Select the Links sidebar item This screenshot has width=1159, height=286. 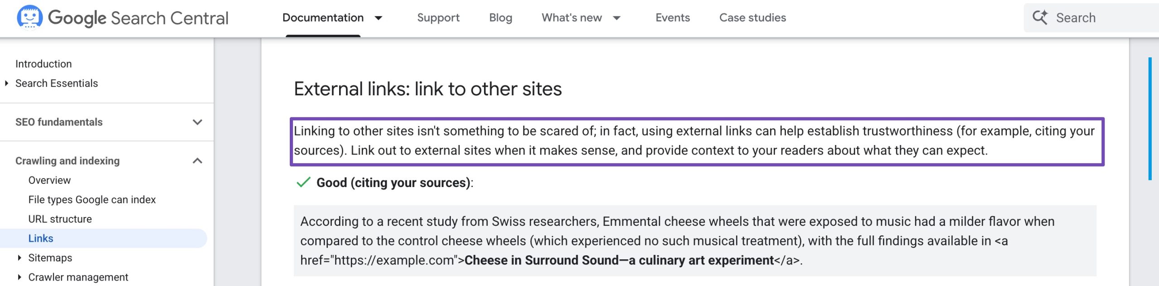click(41, 239)
